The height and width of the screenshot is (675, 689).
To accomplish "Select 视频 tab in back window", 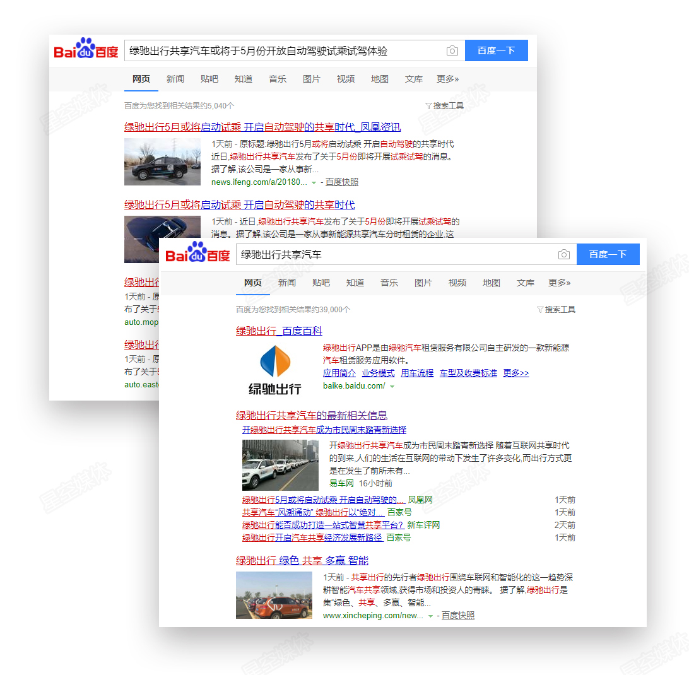I will pos(346,79).
